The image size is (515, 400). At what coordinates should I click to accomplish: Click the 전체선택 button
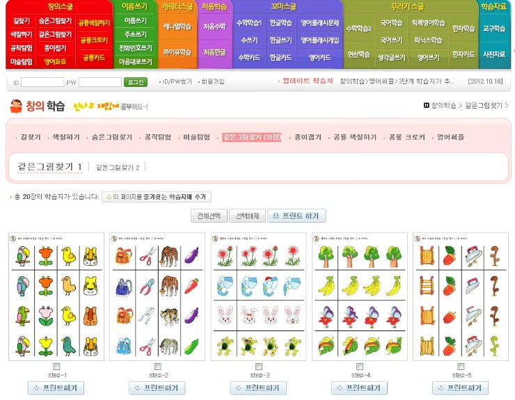point(208,216)
